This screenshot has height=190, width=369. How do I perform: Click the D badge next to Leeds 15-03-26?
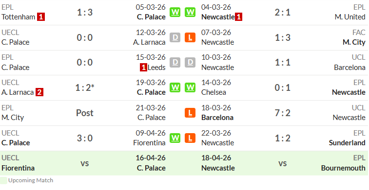[175, 63]
